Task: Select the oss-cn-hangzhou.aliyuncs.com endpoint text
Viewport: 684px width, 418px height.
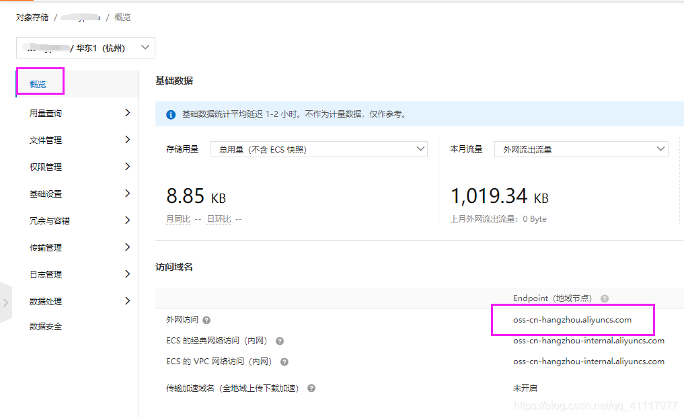Action: click(x=572, y=320)
